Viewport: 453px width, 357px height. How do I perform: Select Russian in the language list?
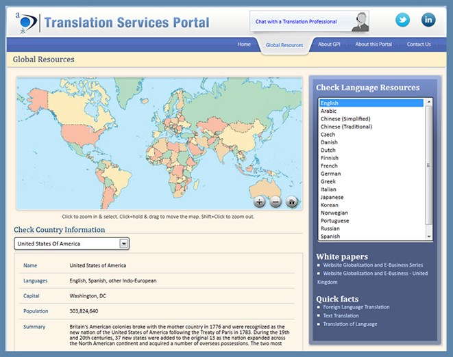371,228
